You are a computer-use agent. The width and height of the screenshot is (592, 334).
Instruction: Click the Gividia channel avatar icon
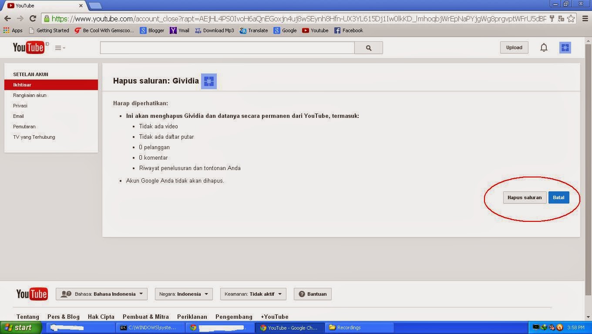tap(209, 81)
